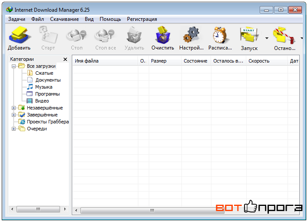Expand the Завершённые tree node
308x222 pixels.
(x=13, y=115)
